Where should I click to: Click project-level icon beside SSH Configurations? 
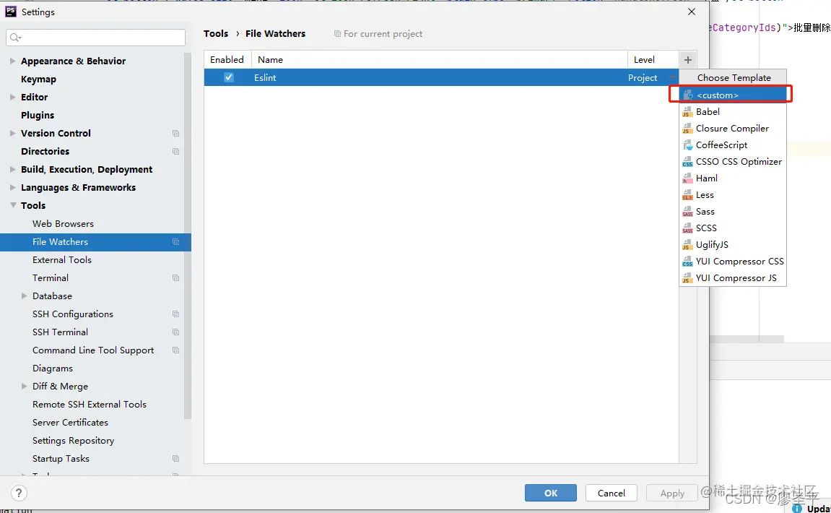(176, 314)
